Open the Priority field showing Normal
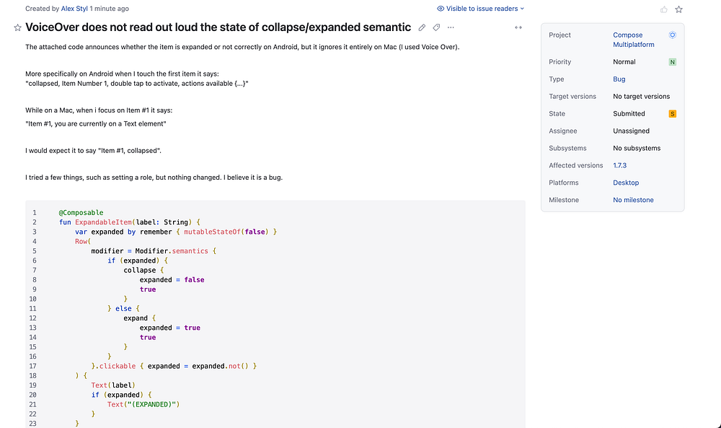 click(624, 62)
